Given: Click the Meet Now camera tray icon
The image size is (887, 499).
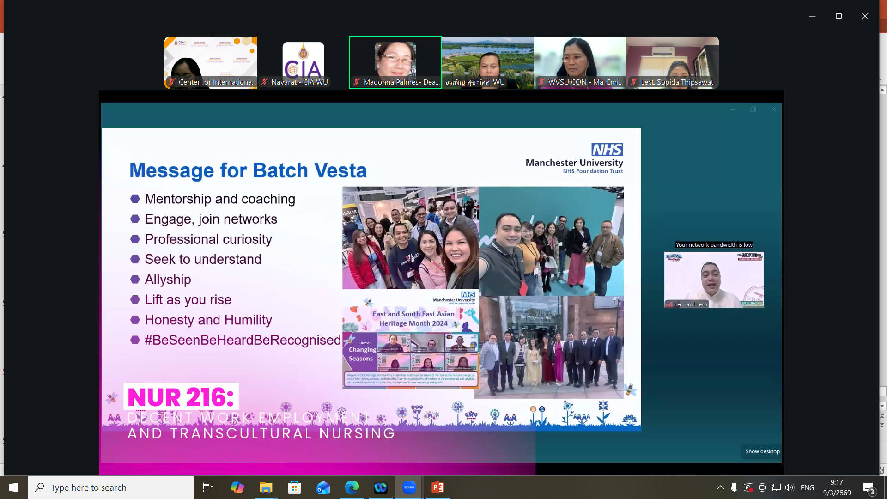Looking at the screenshot, I should pyautogui.click(x=762, y=487).
